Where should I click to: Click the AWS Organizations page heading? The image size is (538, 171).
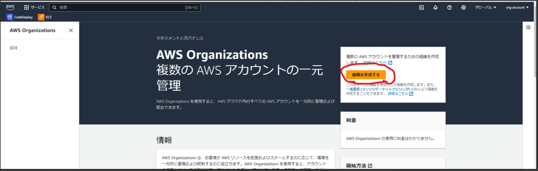pos(212,55)
